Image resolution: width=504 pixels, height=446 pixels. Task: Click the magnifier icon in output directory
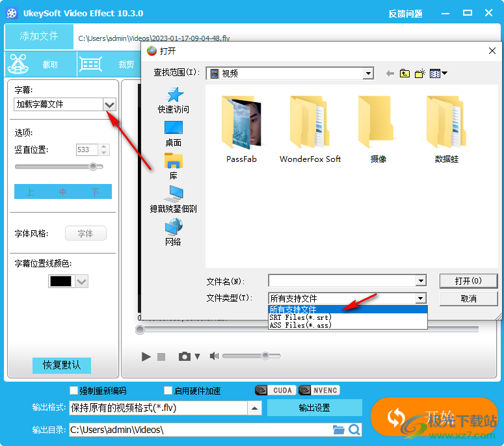354,430
